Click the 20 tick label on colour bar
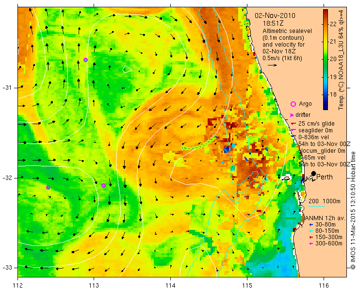The height and width of the screenshot is (291, 359). coord(333,59)
